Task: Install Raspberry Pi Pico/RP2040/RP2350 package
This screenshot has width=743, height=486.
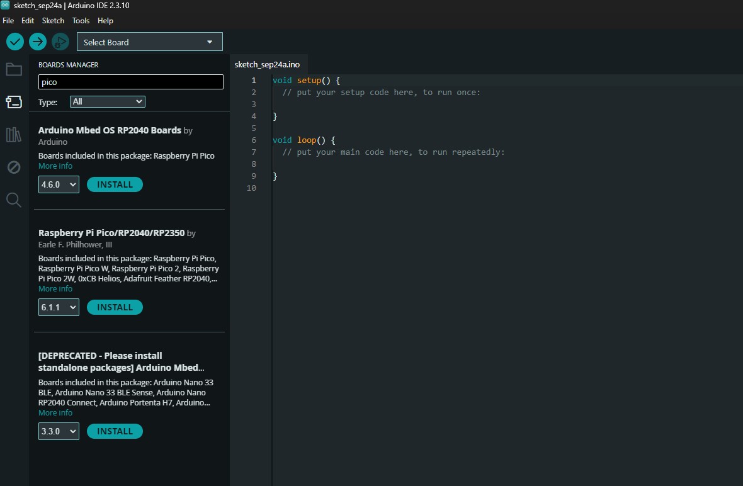Action: point(115,307)
